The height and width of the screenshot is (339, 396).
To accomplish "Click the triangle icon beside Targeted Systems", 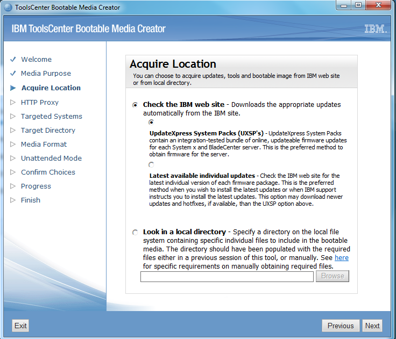I will (x=13, y=116).
